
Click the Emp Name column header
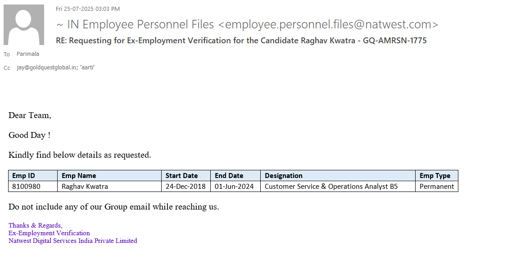point(79,176)
